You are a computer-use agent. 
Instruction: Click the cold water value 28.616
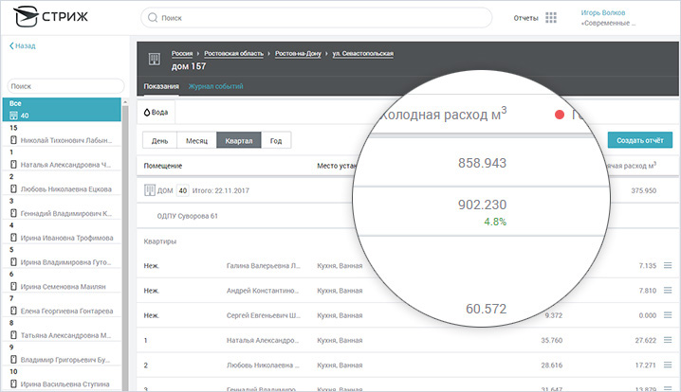click(x=552, y=365)
